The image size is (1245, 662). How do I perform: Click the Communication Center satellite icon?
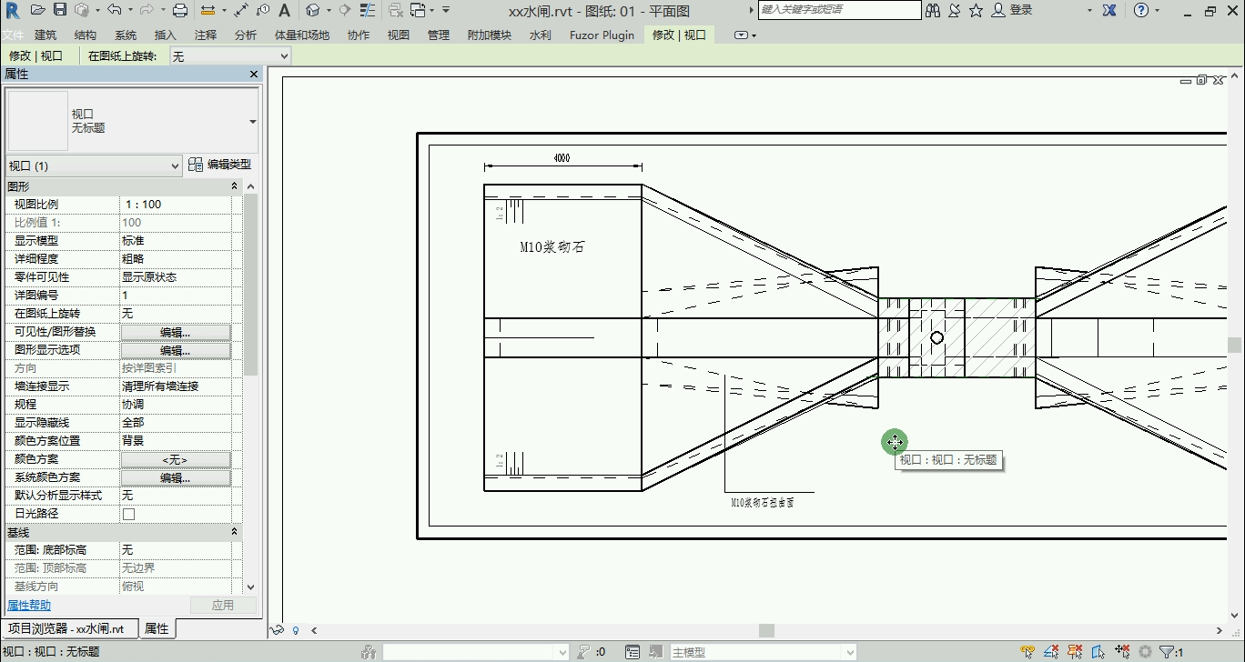tap(955, 10)
